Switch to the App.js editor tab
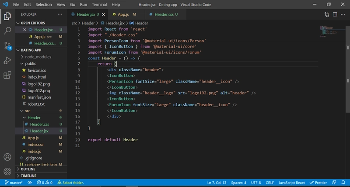The height and width of the screenshot is (187, 350). (126, 14)
